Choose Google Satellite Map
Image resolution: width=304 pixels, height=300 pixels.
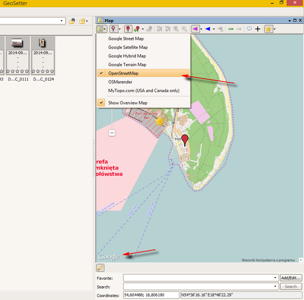coord(143,47)
